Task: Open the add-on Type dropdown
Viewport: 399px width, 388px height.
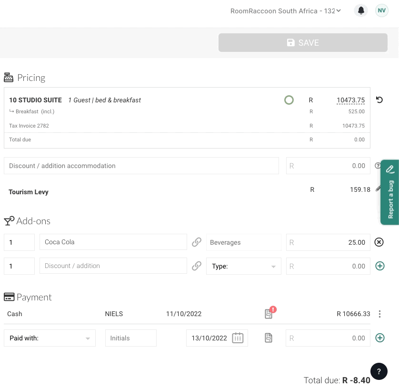Action: click(243, 266)
